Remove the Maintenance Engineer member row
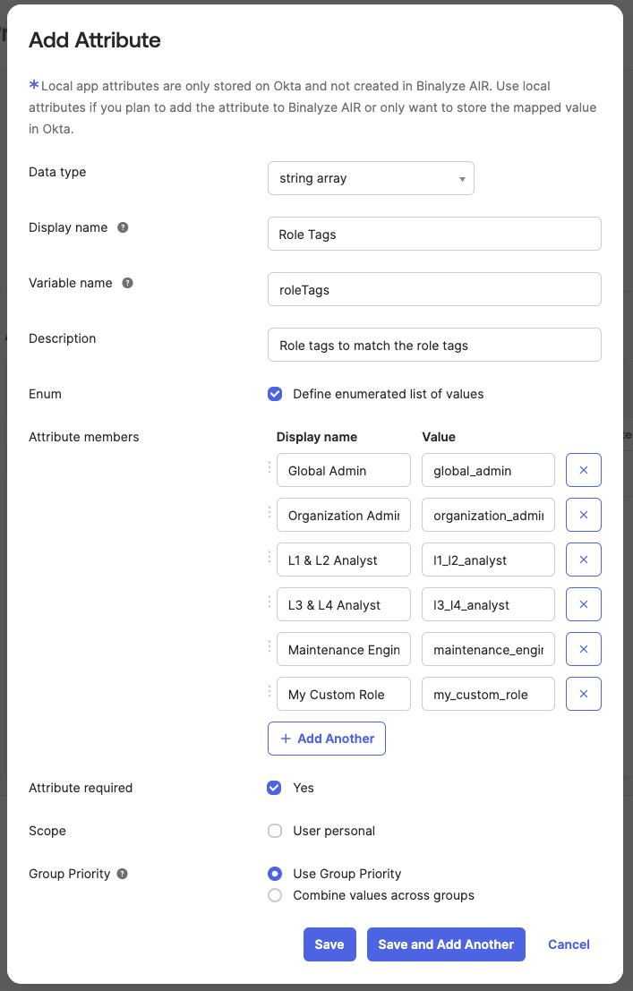633x991 pixels. click(583, 649)
